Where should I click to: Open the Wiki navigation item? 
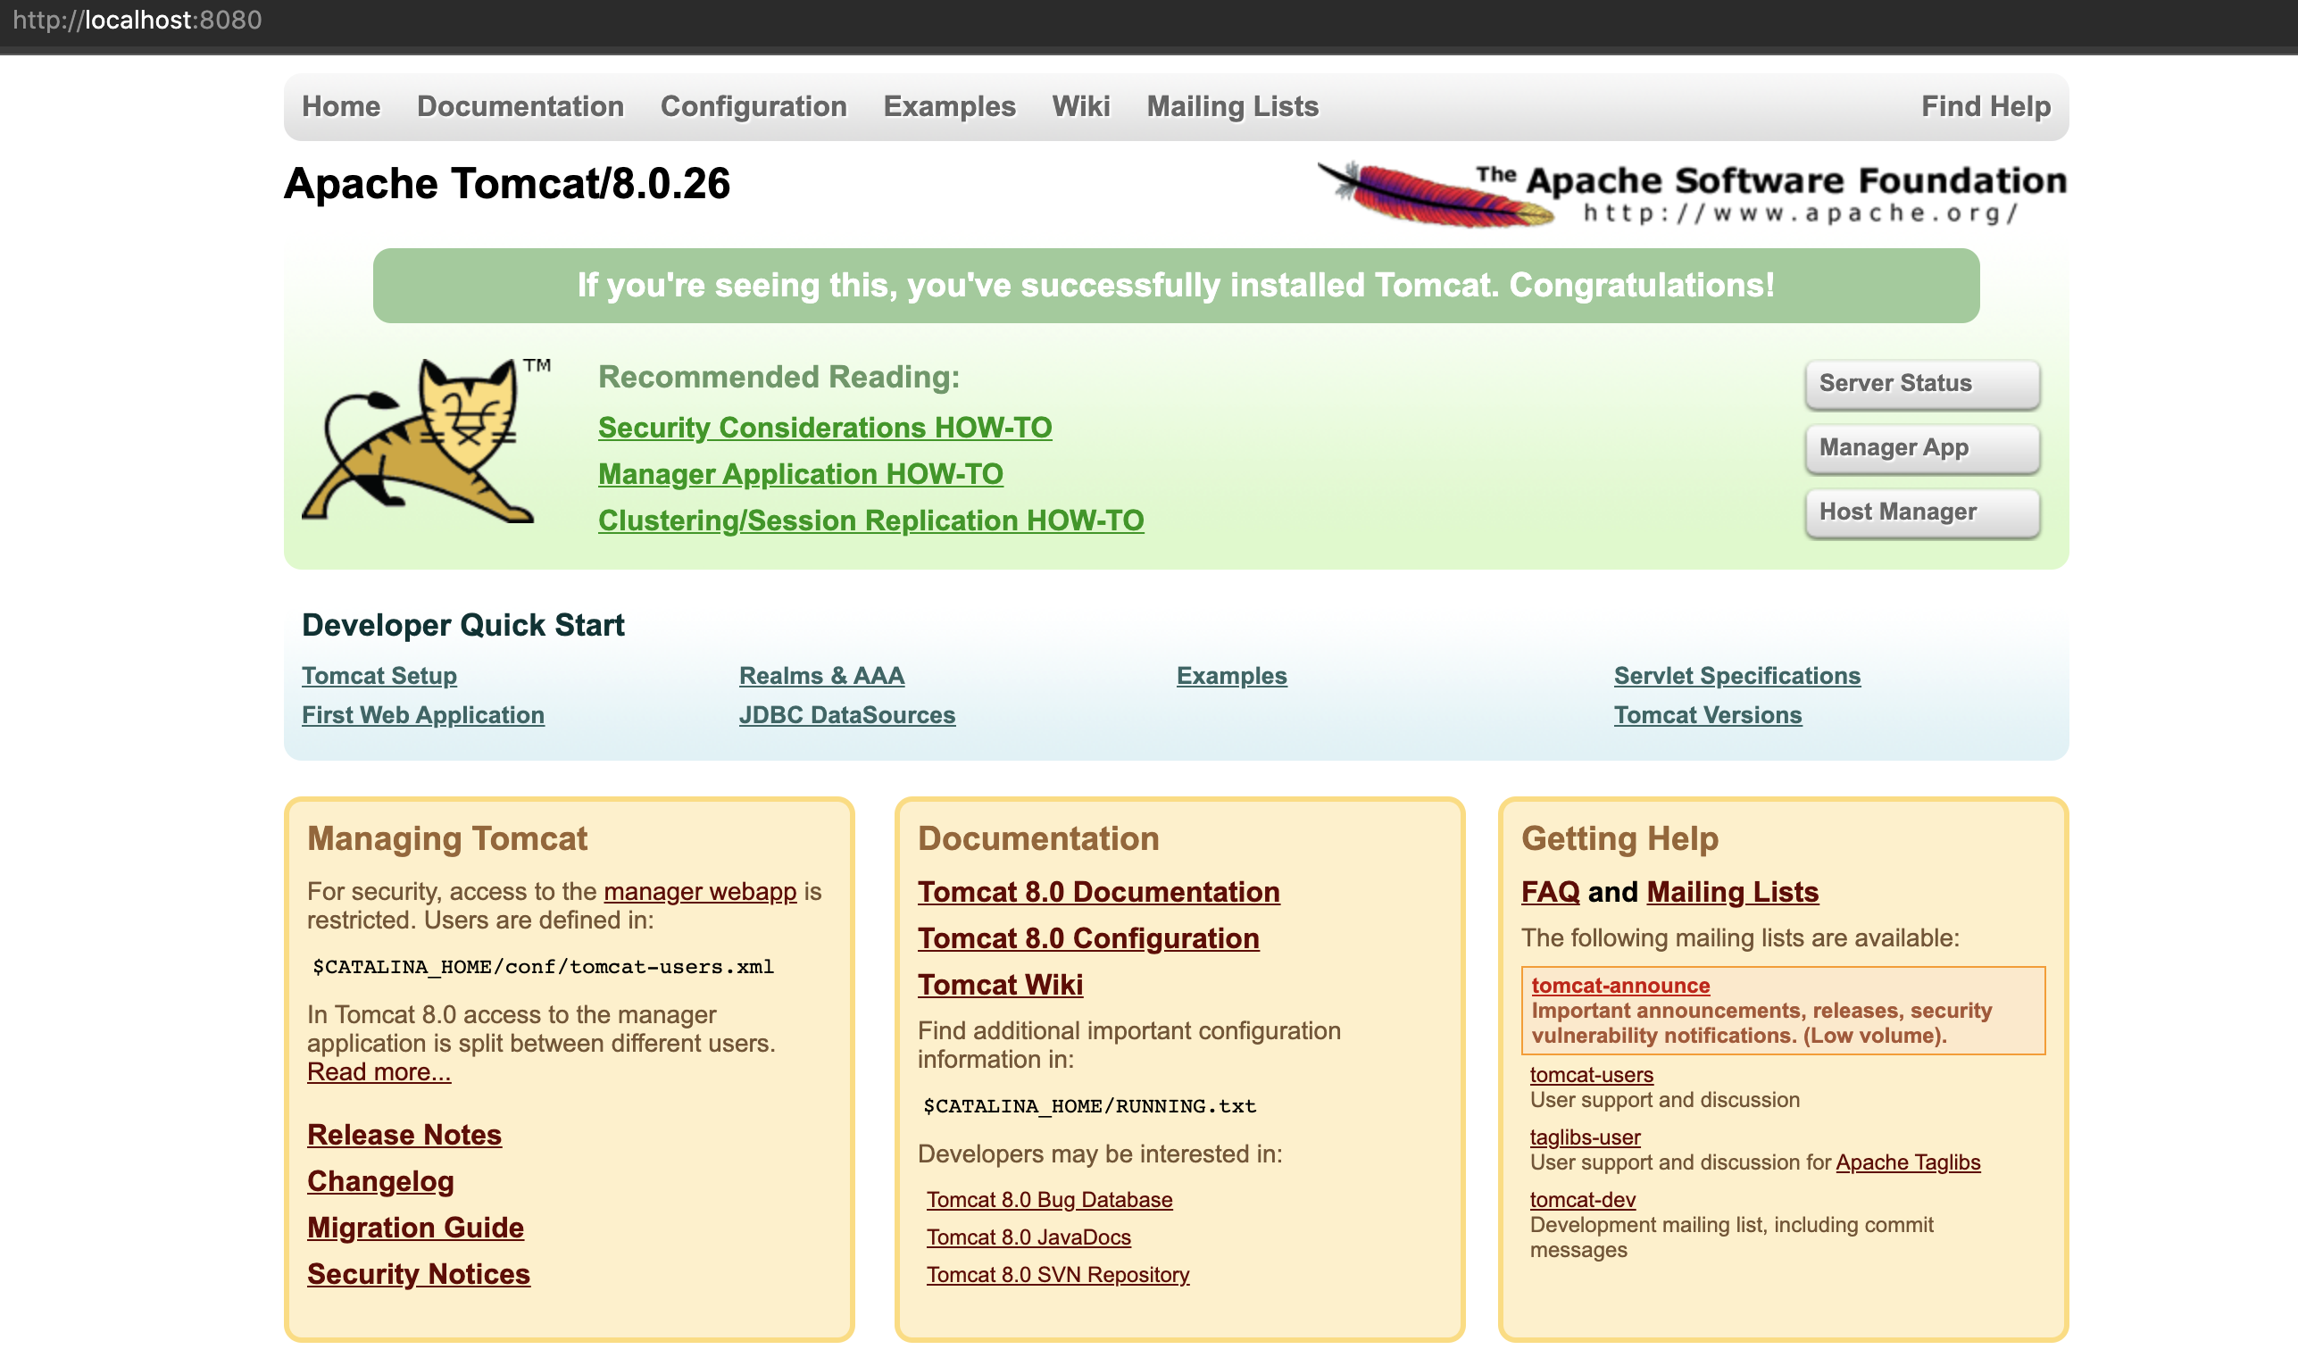click(x=1080, y=107)
